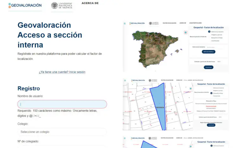
Task: Follow the 'Inicie sesión' account link
Action: click(x=62, y=72)
